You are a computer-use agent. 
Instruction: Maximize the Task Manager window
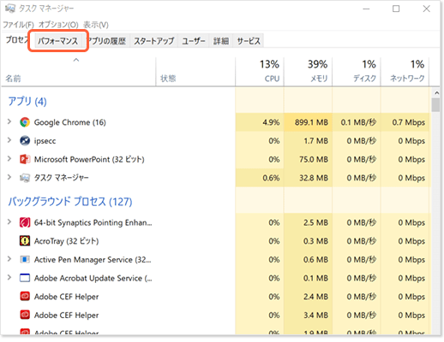coord(396,9)
